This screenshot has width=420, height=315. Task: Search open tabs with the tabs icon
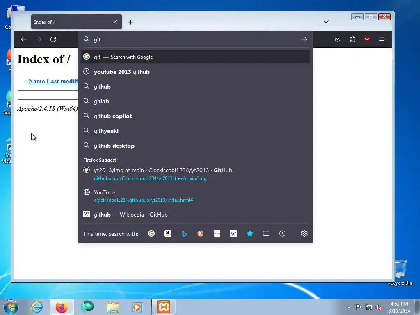tap(266, 233)
